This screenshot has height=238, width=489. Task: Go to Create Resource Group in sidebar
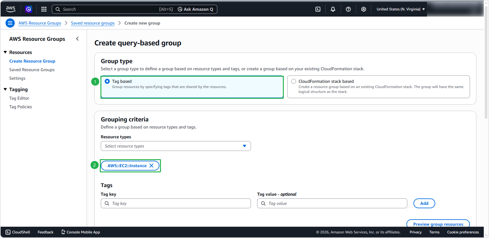click(32, 61)
